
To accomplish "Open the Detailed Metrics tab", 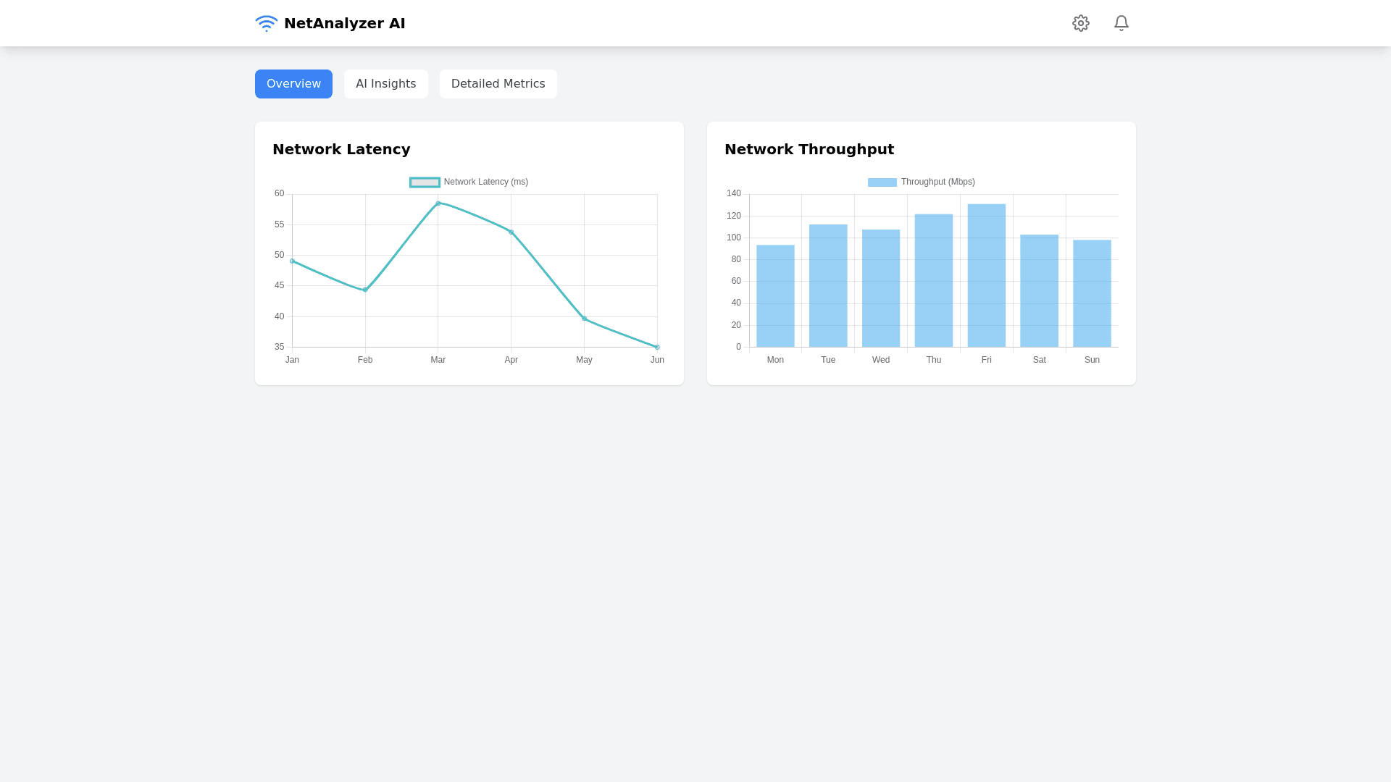I will click(x=498, y=84).
